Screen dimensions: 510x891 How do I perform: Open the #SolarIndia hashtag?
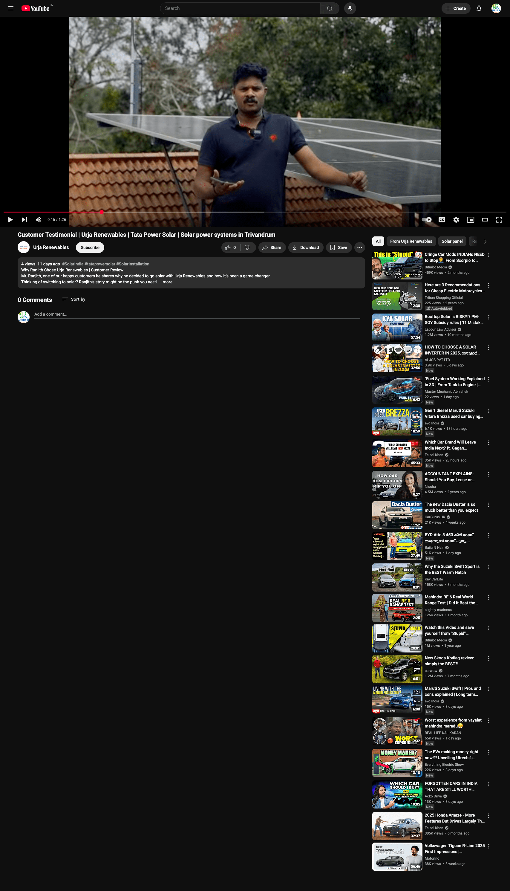click(x=73, y=264)
